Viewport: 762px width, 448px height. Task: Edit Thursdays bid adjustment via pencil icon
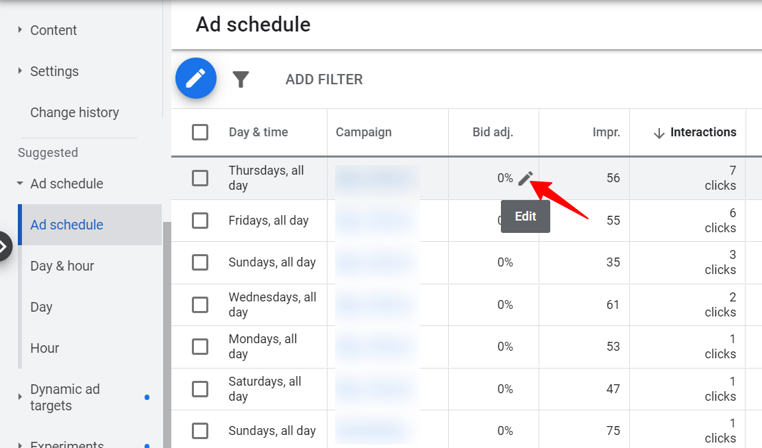pos(526,177)
